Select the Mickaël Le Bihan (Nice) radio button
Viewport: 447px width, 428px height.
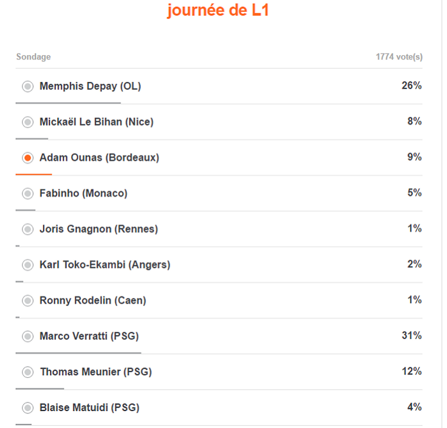click(27, 122)
